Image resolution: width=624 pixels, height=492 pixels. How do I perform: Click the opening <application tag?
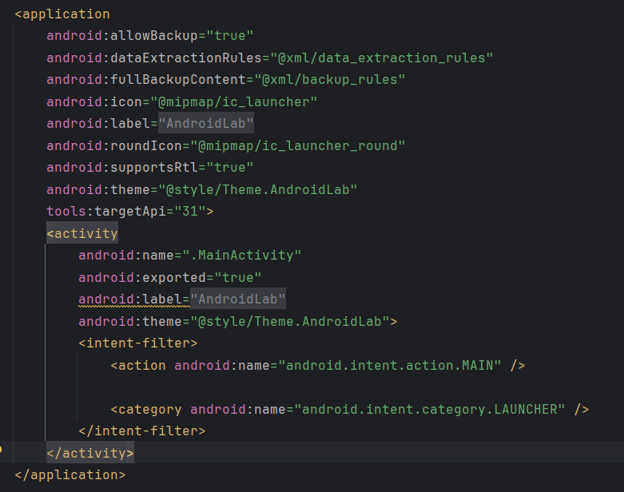click(x=62, y=14)
